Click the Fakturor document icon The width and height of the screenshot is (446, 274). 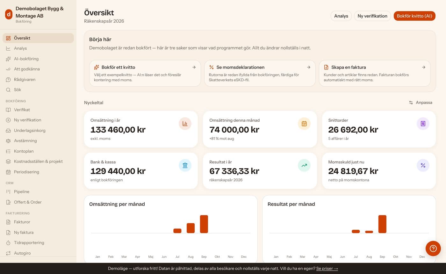pyautogui.click(x=8, y=222)
